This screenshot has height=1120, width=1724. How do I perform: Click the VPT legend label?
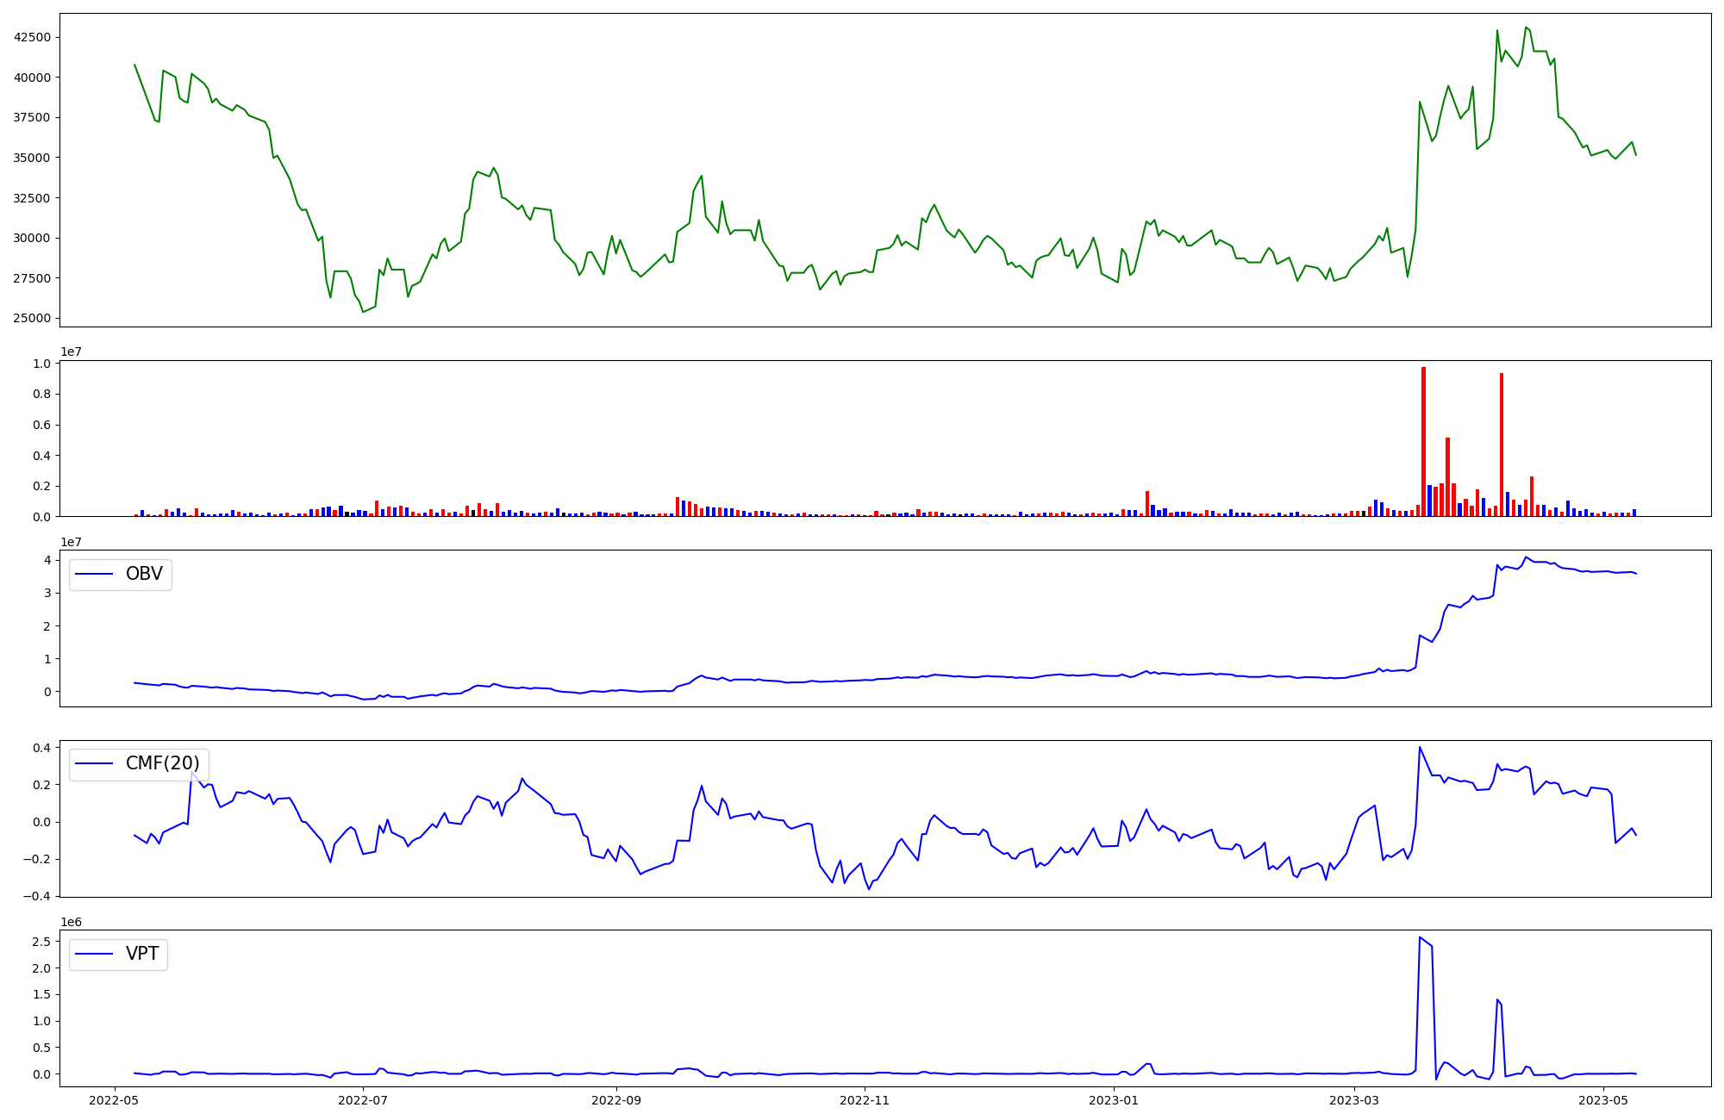point(142,954)
